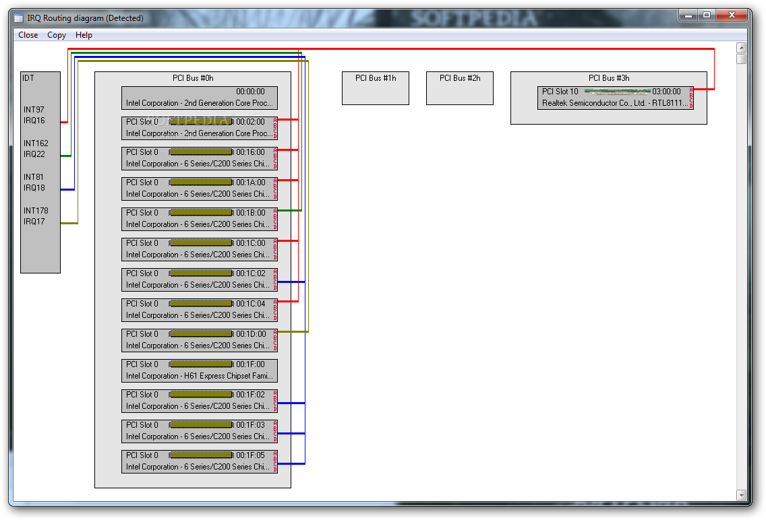Click the slot icon for device 00:1F:03
Image resolution: width=766 pixels, height=520 pixels.
201,425
